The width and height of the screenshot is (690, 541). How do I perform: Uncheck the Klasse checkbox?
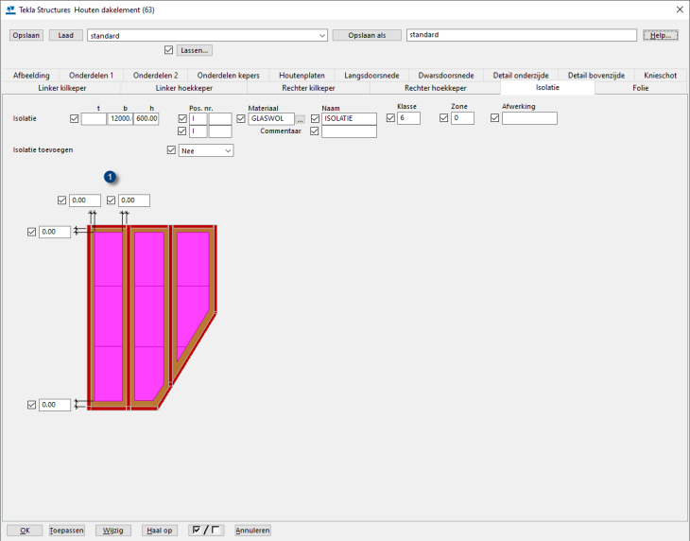pos(390,118)
